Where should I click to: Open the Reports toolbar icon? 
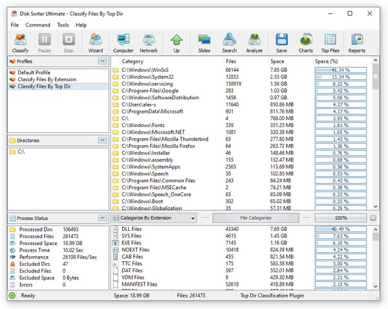click(357, 43)
